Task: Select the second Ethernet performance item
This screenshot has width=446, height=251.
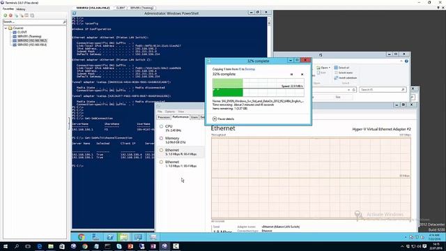Action: (x=180, y=164)
